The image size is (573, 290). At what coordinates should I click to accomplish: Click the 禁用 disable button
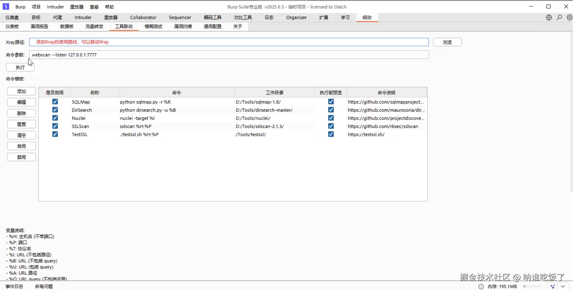coord(21,157)
